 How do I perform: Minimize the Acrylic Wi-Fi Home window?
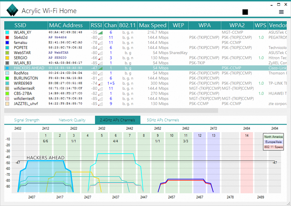point(272,5)
